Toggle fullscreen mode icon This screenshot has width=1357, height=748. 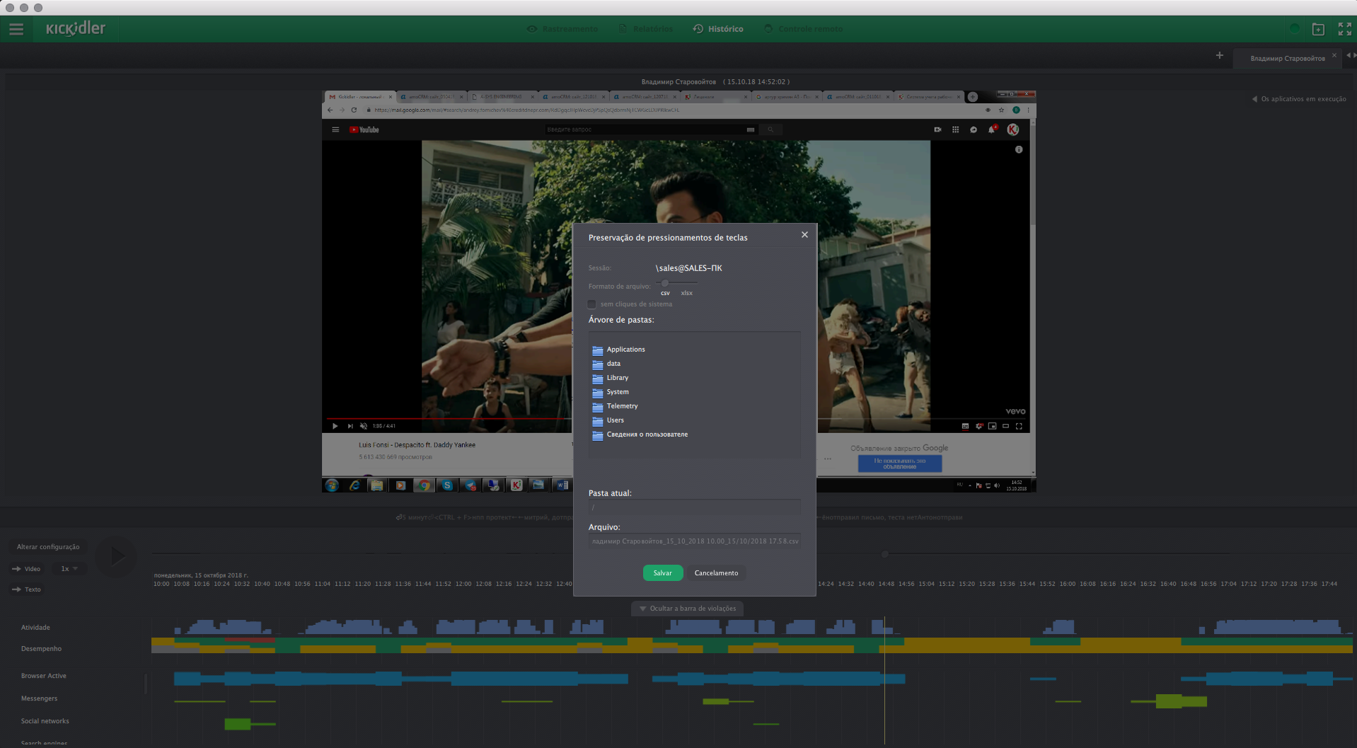point(1345,29)
